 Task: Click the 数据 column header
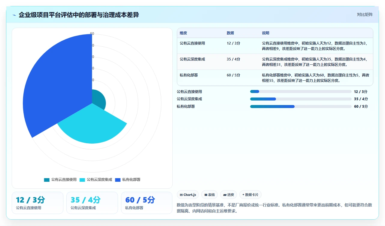coord(230,33)
